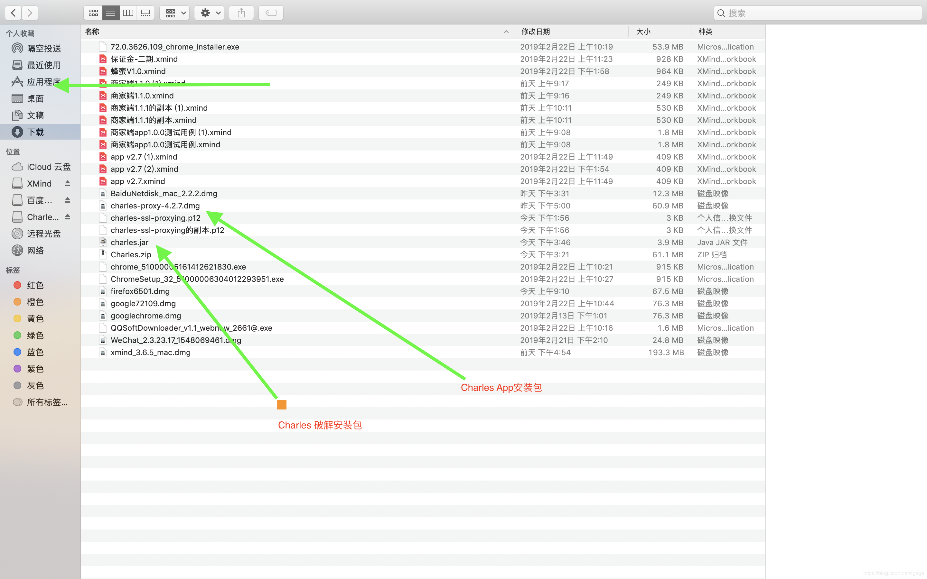The height and width of the screenshot is (579, 927).
Task: Open 隔空投送 AirDrop in sidebar
Action: point(40,48)
